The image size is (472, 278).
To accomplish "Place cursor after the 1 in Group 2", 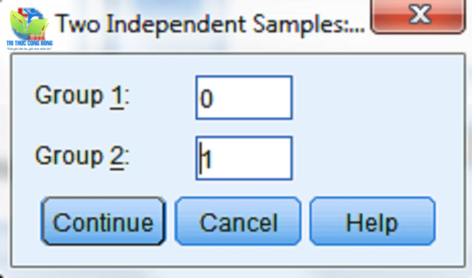I will pyautogui.click(x=211, y=160).
